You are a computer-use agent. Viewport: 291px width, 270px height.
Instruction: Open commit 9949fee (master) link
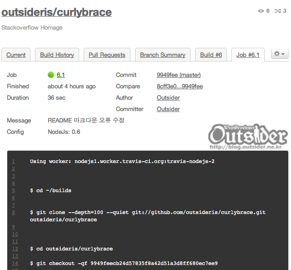[179, 75]
